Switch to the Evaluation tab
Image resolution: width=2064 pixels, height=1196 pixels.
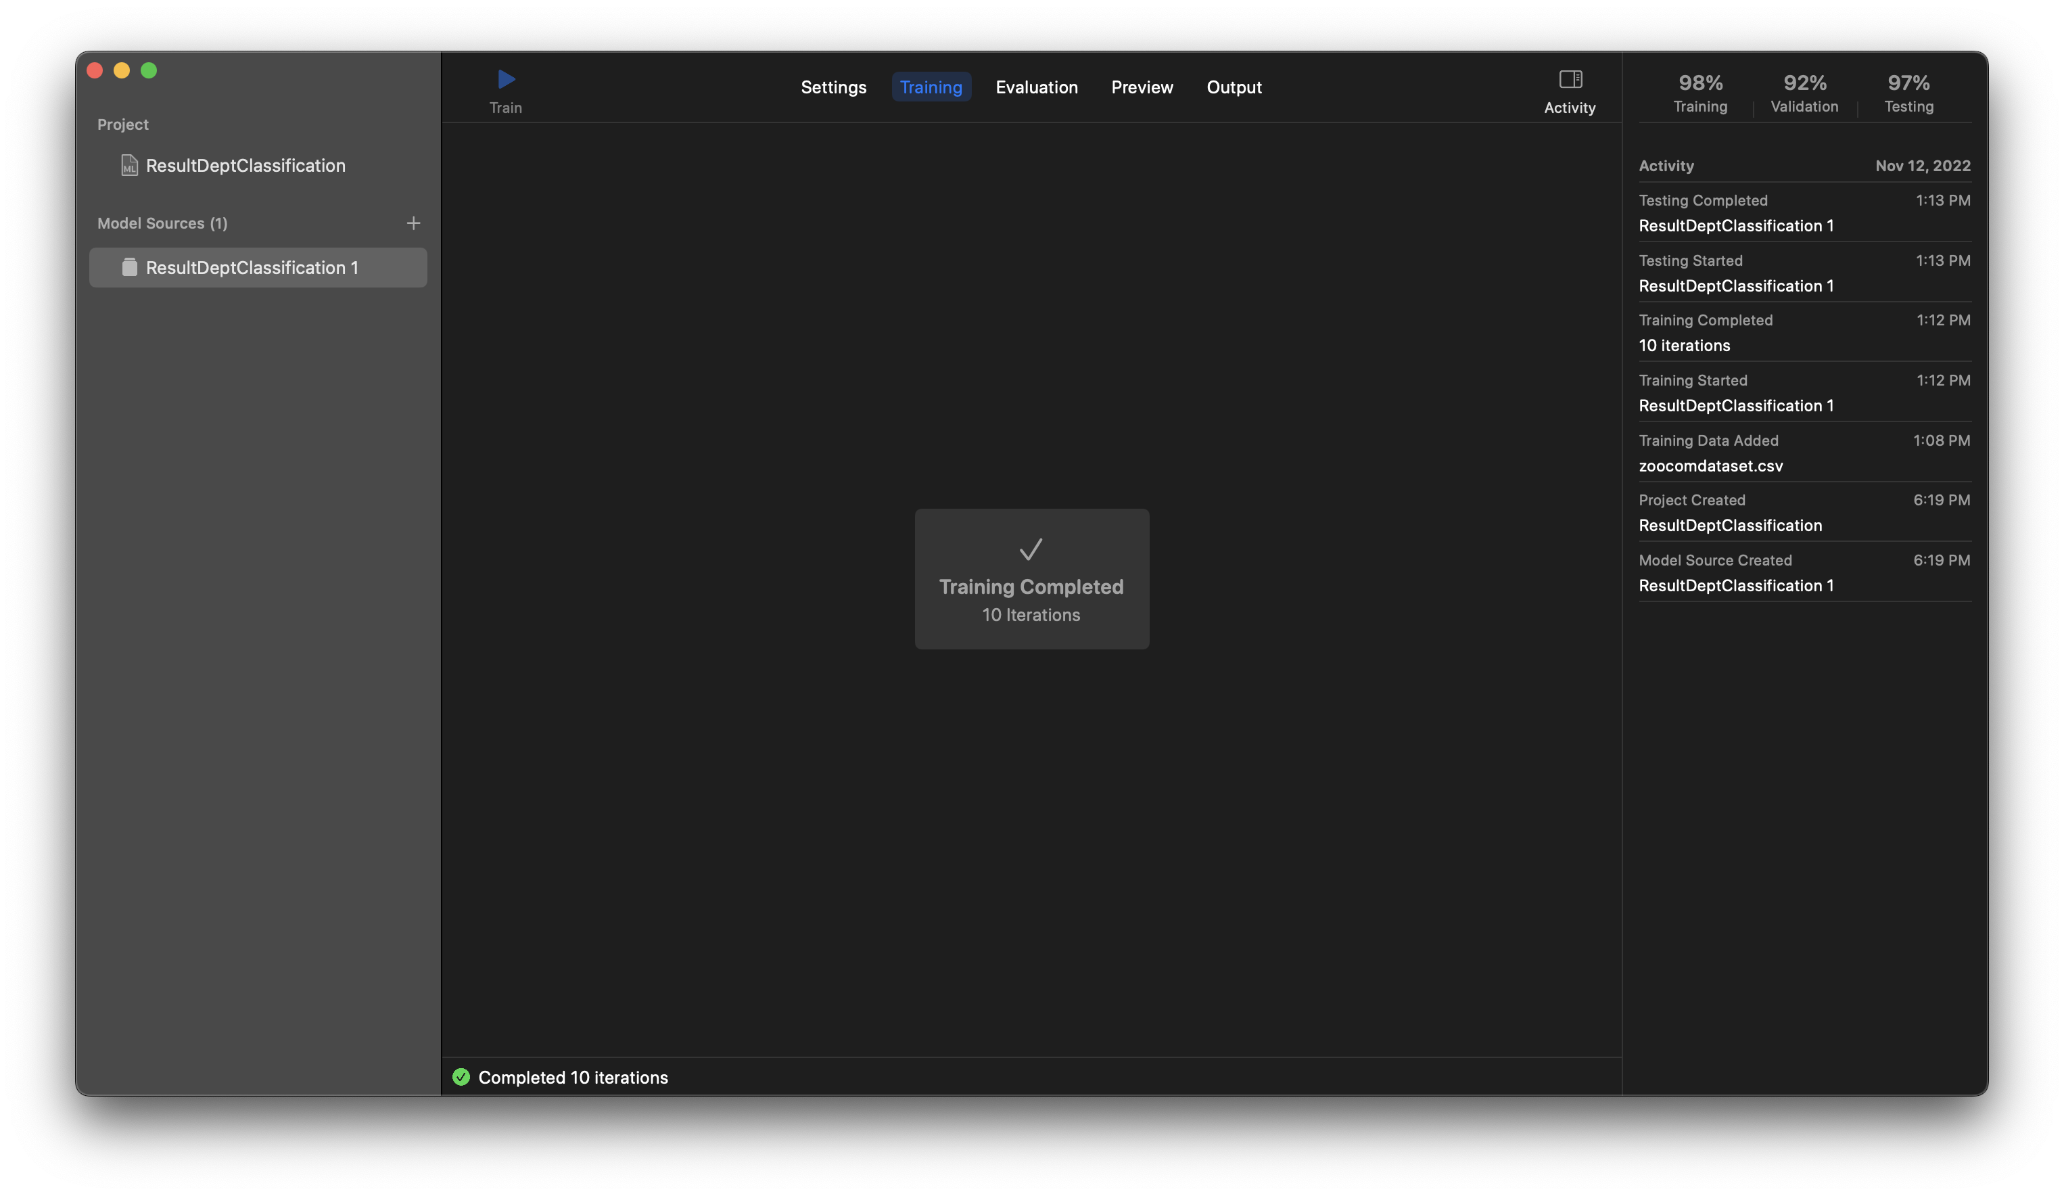1036,88
